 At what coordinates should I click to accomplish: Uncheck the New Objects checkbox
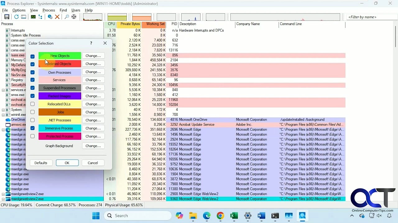tap(32, 56)
